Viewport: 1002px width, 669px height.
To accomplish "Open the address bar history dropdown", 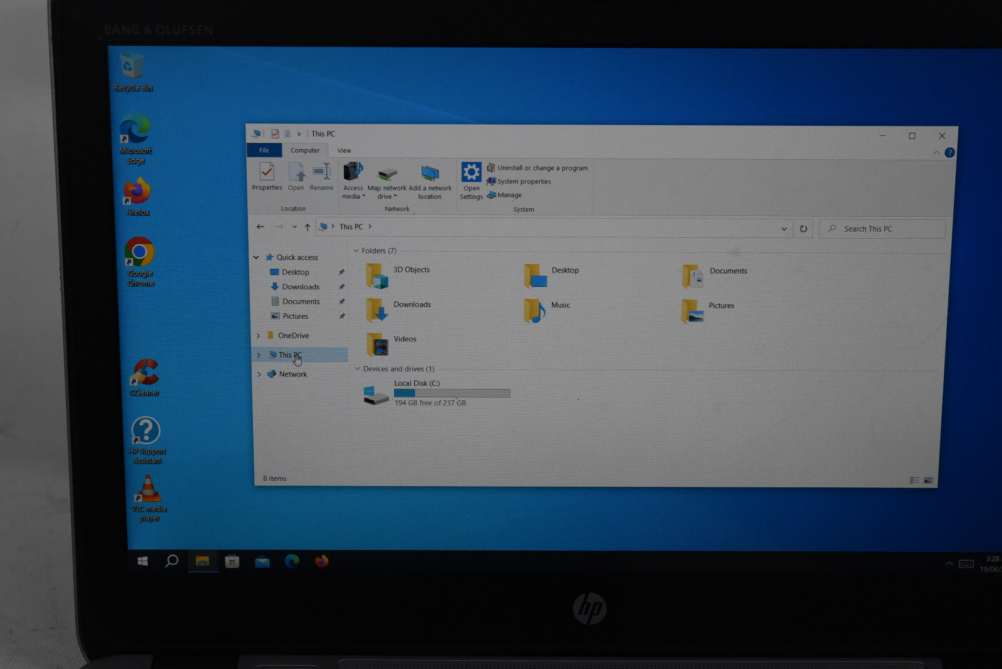I will tap(783, 229).
